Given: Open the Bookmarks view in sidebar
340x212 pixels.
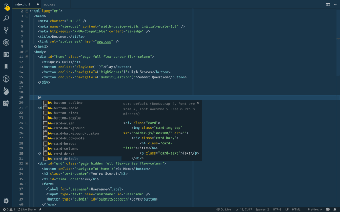Looking at the screenshot, I should click(6, 66).
